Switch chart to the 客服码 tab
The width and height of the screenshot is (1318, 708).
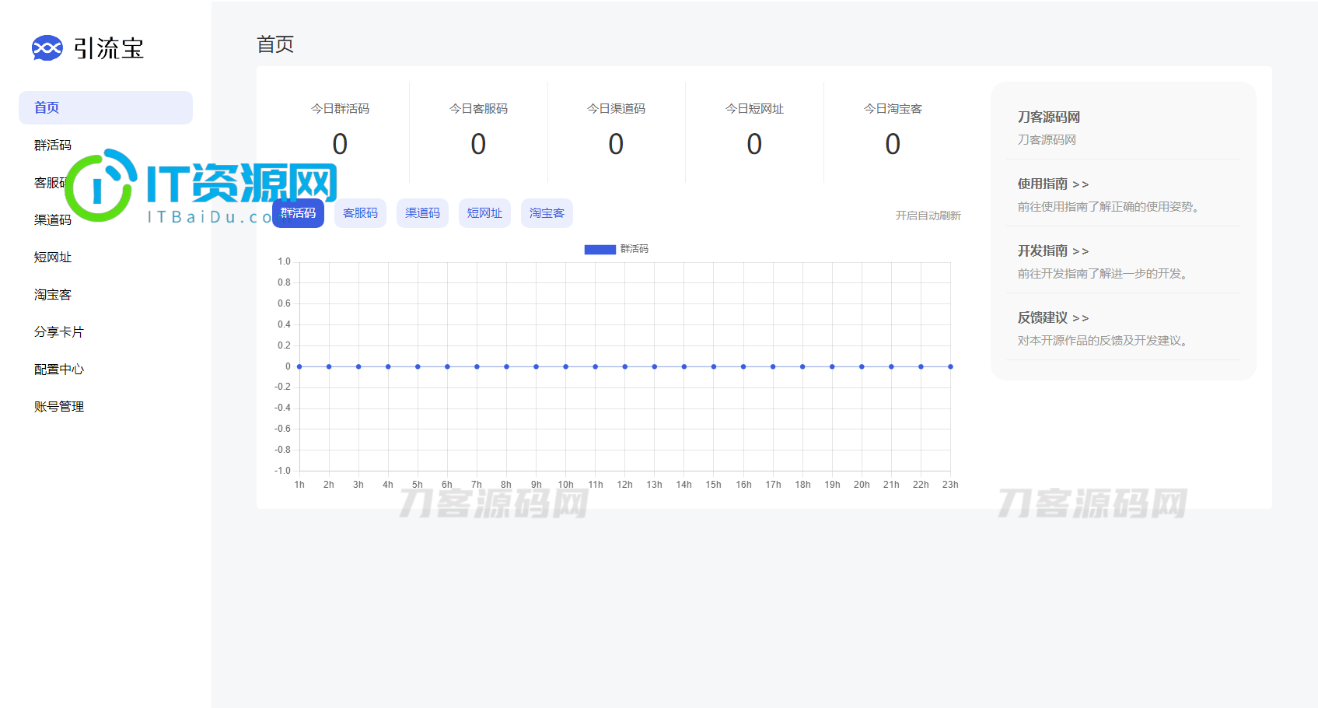pyautogui.click(x=360, y=213)
